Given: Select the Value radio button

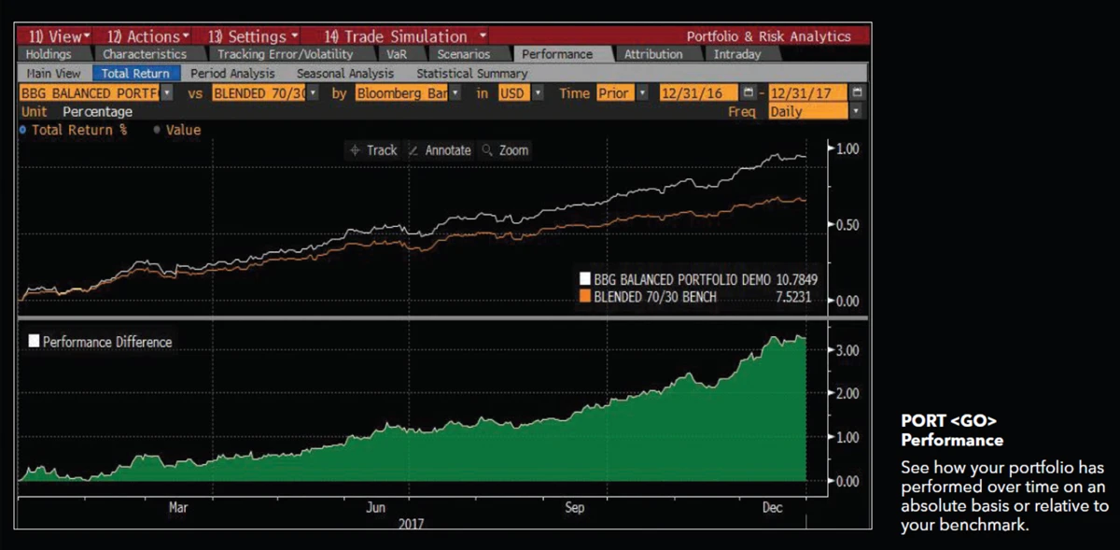Looking at the screenshot, I should tap(157, 130).
